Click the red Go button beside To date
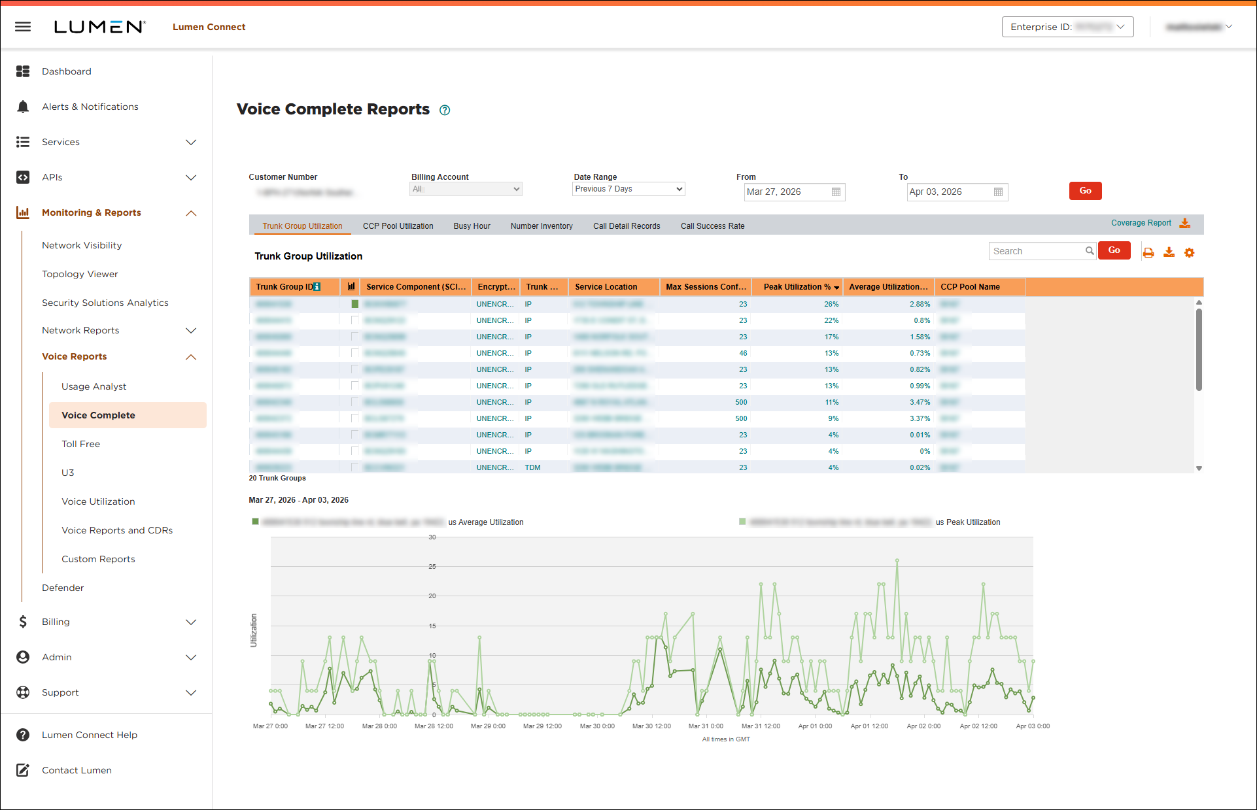Viewport: 1257px width, 810px height. 1086,191
